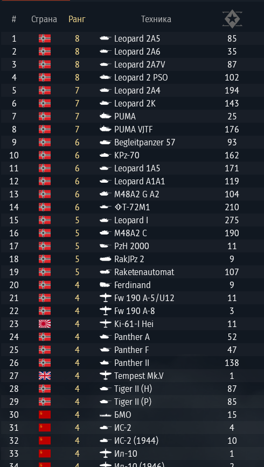The height and width of the screenshot is (467, 264).
Task: Click the British flag beside Tempest Mk.V
Action: pyautogui.click(x=45, y=376)
